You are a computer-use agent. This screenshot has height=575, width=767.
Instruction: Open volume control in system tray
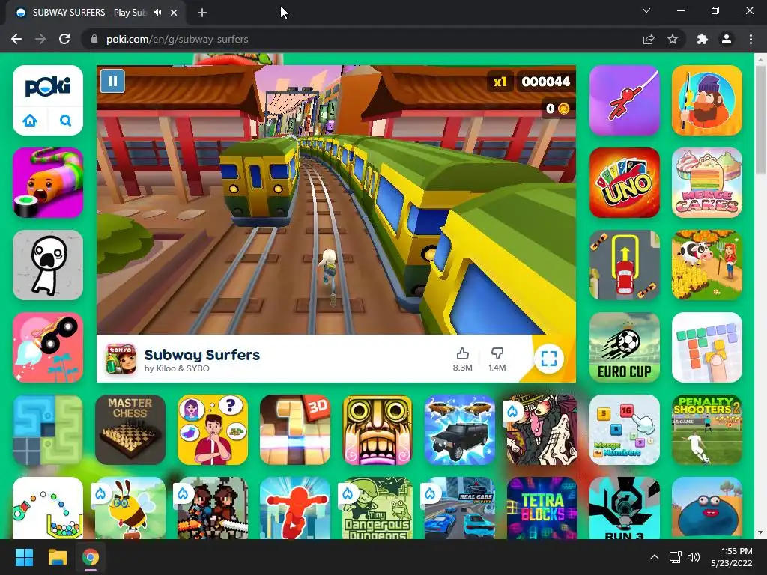point(693,557)
